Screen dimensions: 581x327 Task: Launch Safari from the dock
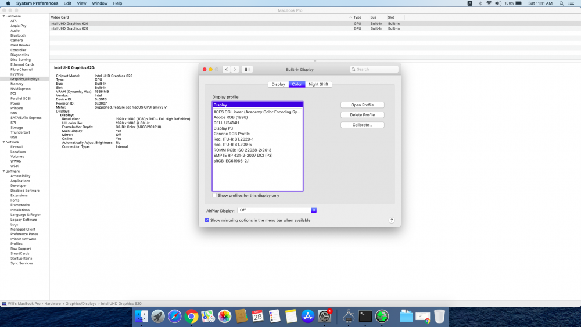pos(174,317)
